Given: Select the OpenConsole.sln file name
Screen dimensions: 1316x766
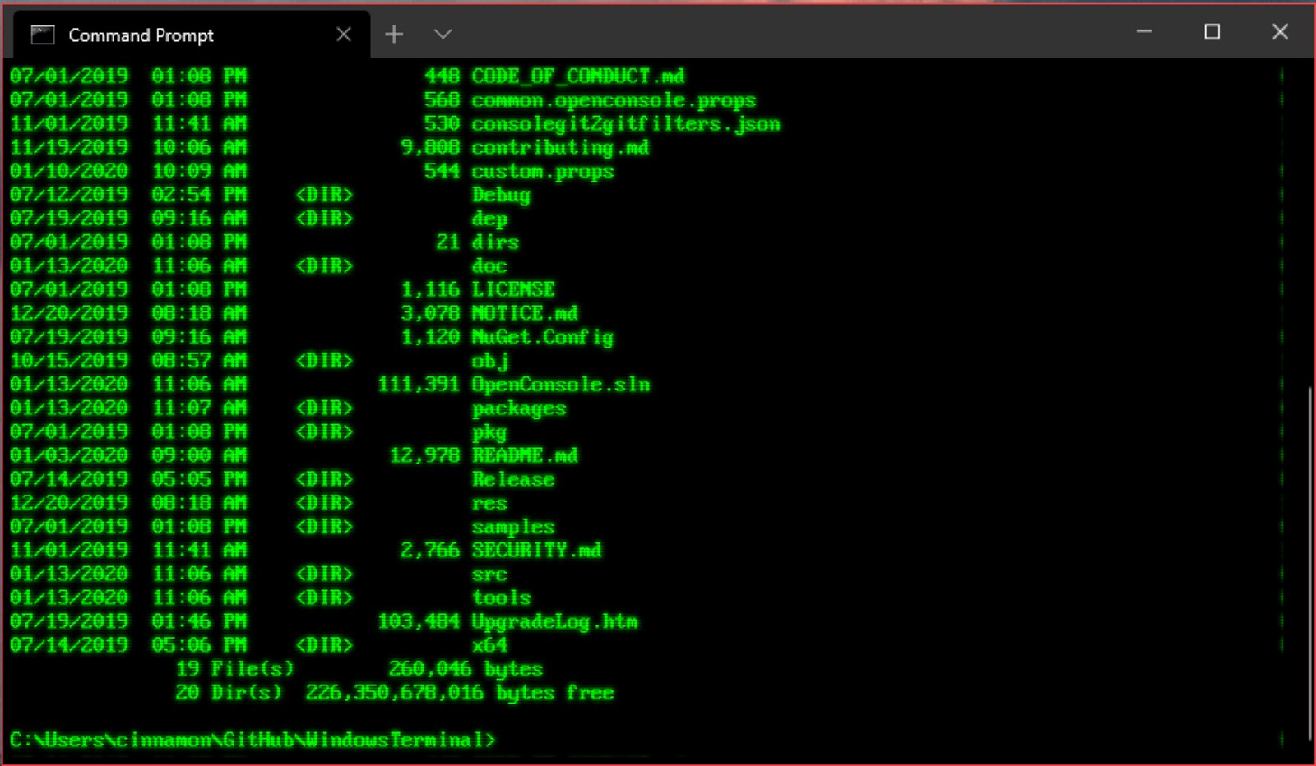Looking at the screenshot, I should pos(561,384).
